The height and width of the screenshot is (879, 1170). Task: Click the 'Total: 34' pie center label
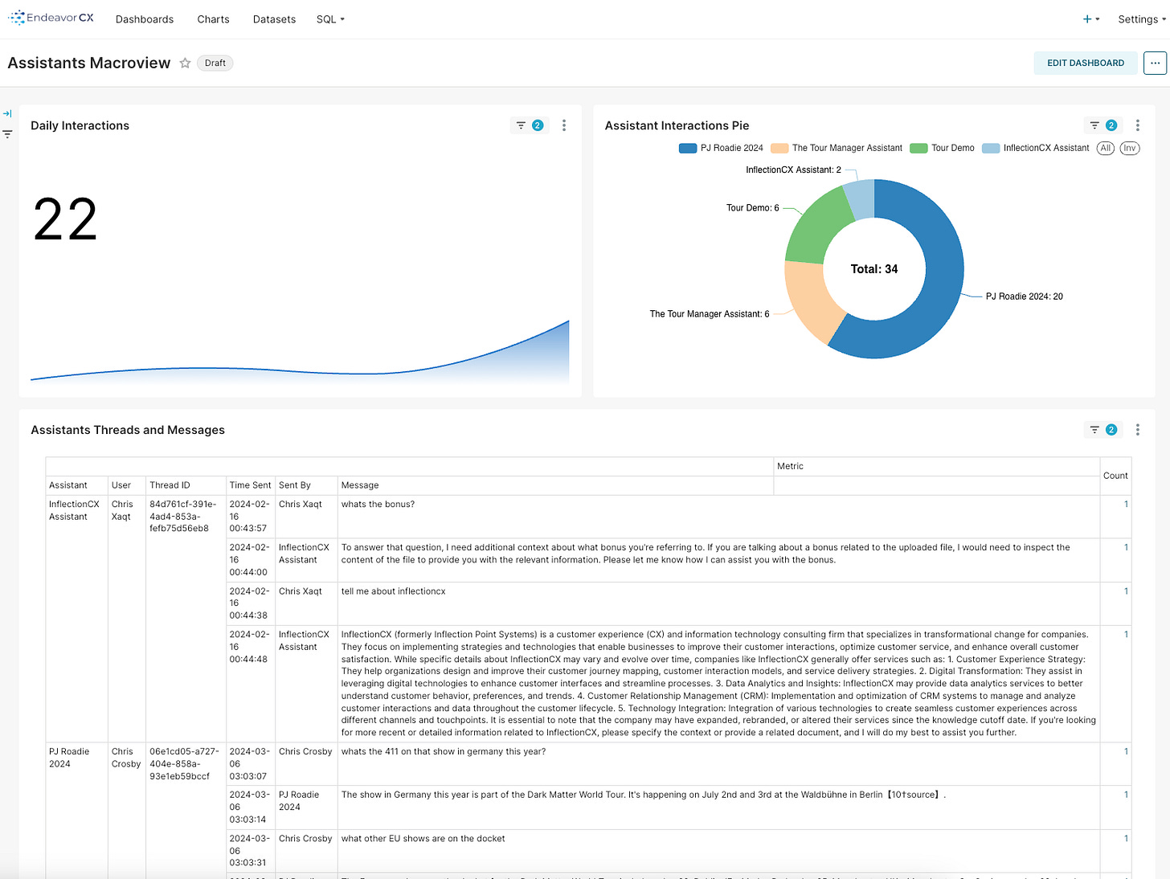pyautogui.click(x=874, y=269)
